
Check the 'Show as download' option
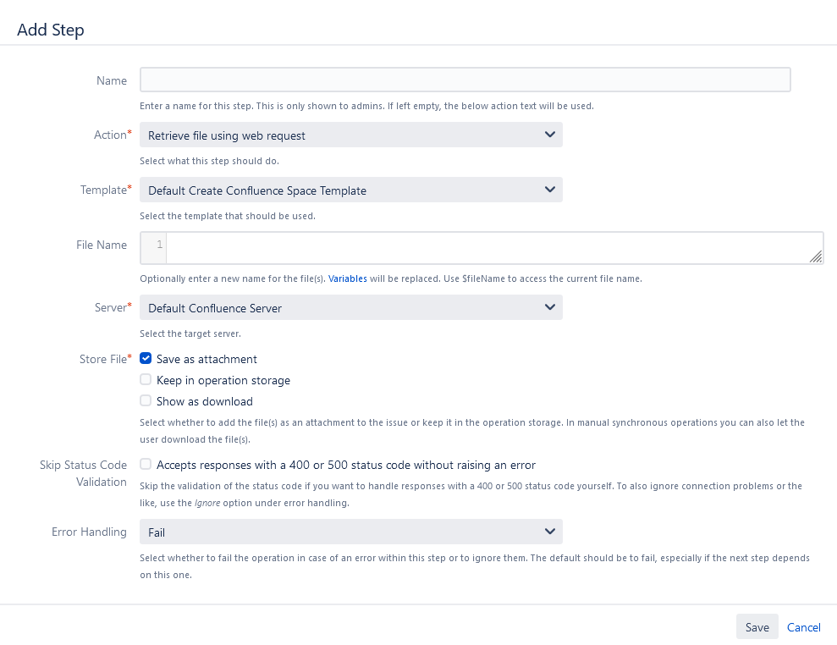(145, 400)
